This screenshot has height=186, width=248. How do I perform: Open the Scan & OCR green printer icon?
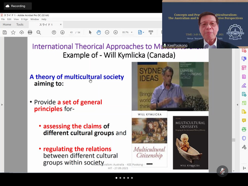[244, 129]
